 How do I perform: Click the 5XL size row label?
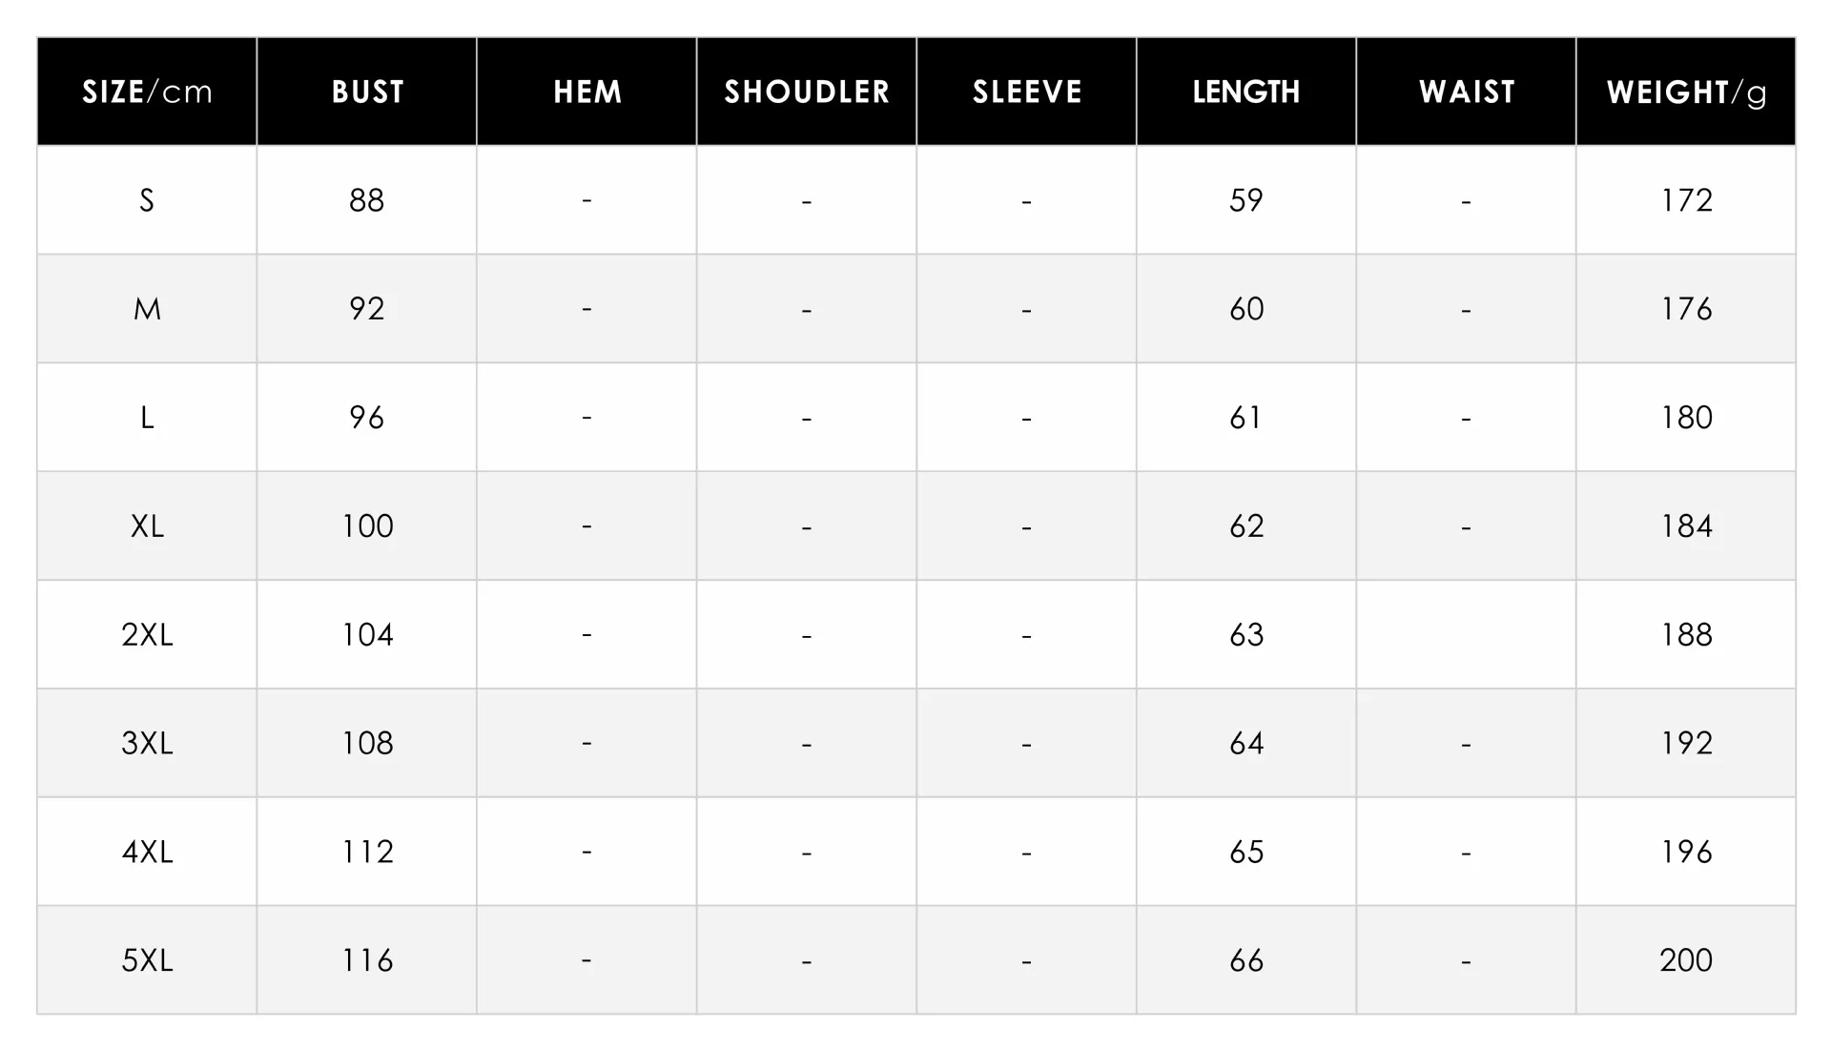coord(147,960)
